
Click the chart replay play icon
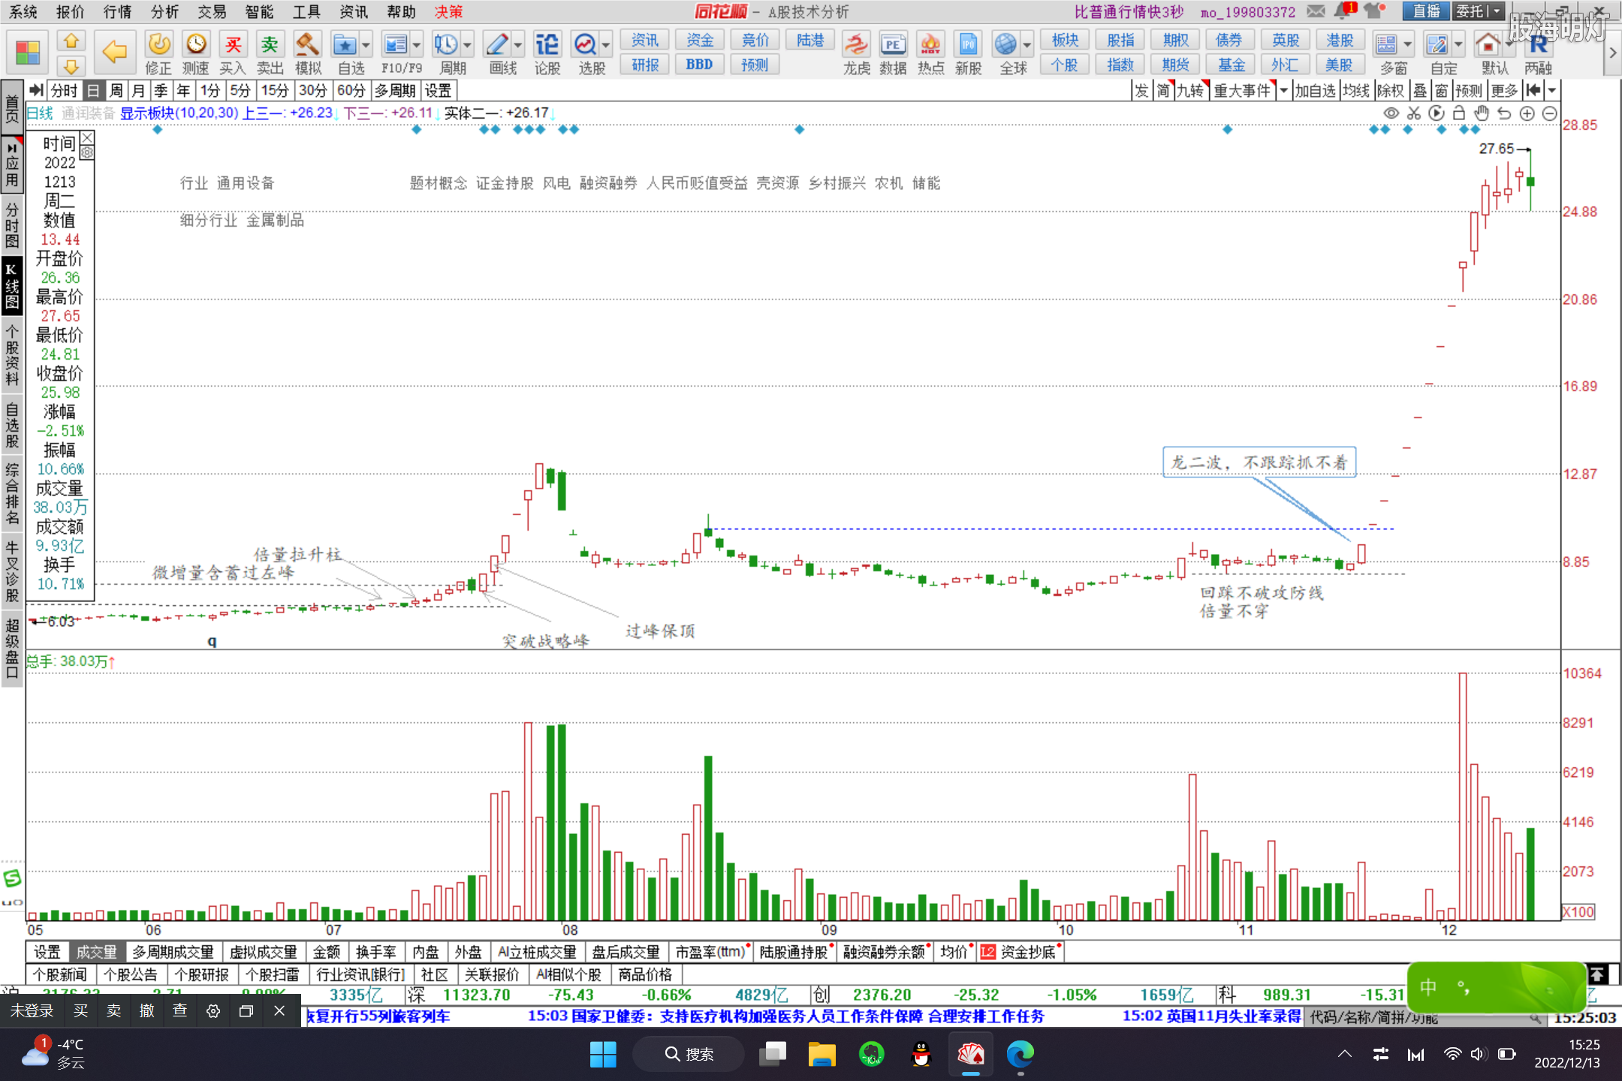1437,113
